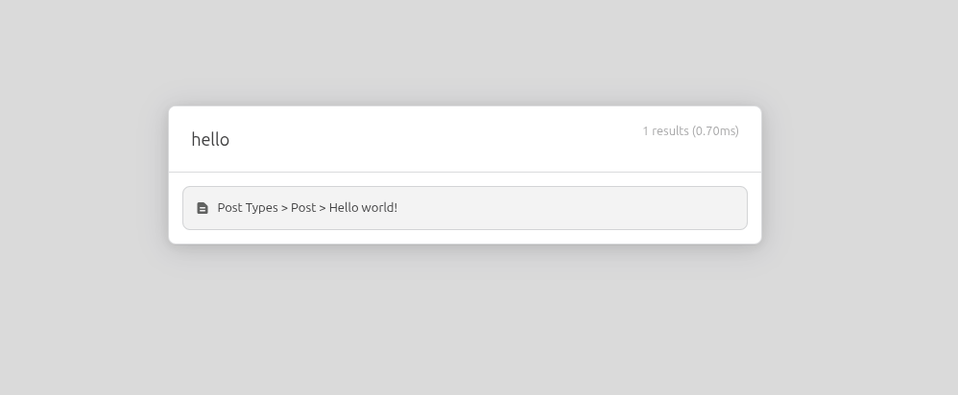Click the "world!" word in the result title

(x=379, y=208)
